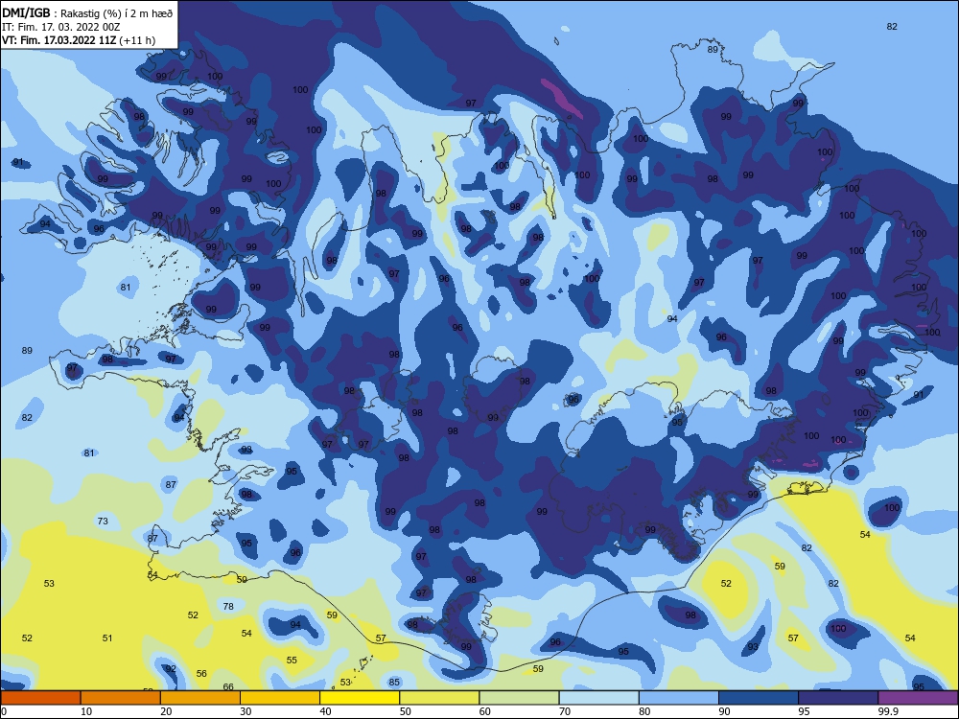Click the '10' legend scale label
This screenshot has height=719, width=959.
pos(86,711)
